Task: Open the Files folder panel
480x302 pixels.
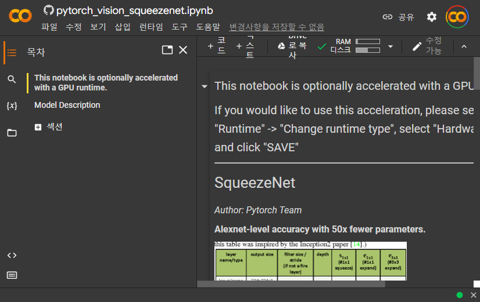Action: [12, 133]
